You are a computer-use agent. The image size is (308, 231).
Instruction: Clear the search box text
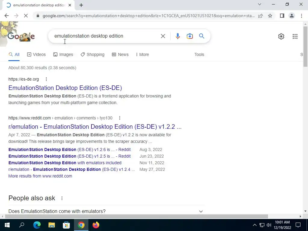coord(163,36)
